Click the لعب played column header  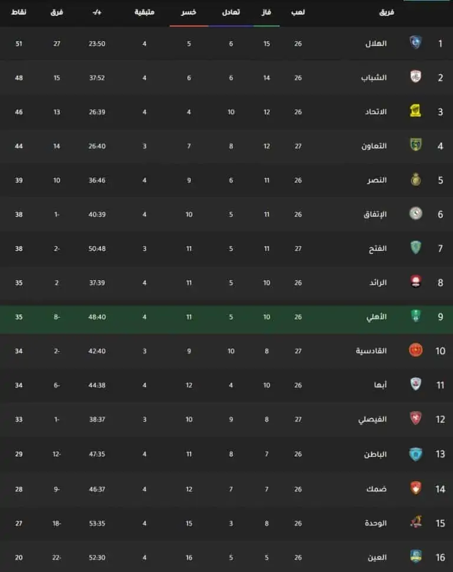coord(298,12)
